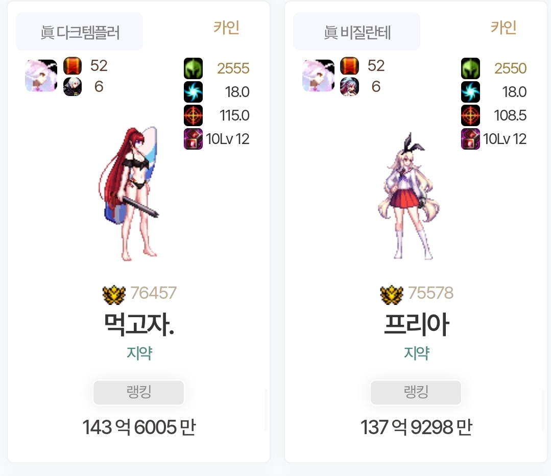Select the 眞 다크템플러 class tab

pyautogui.click(x=80, y=32)
